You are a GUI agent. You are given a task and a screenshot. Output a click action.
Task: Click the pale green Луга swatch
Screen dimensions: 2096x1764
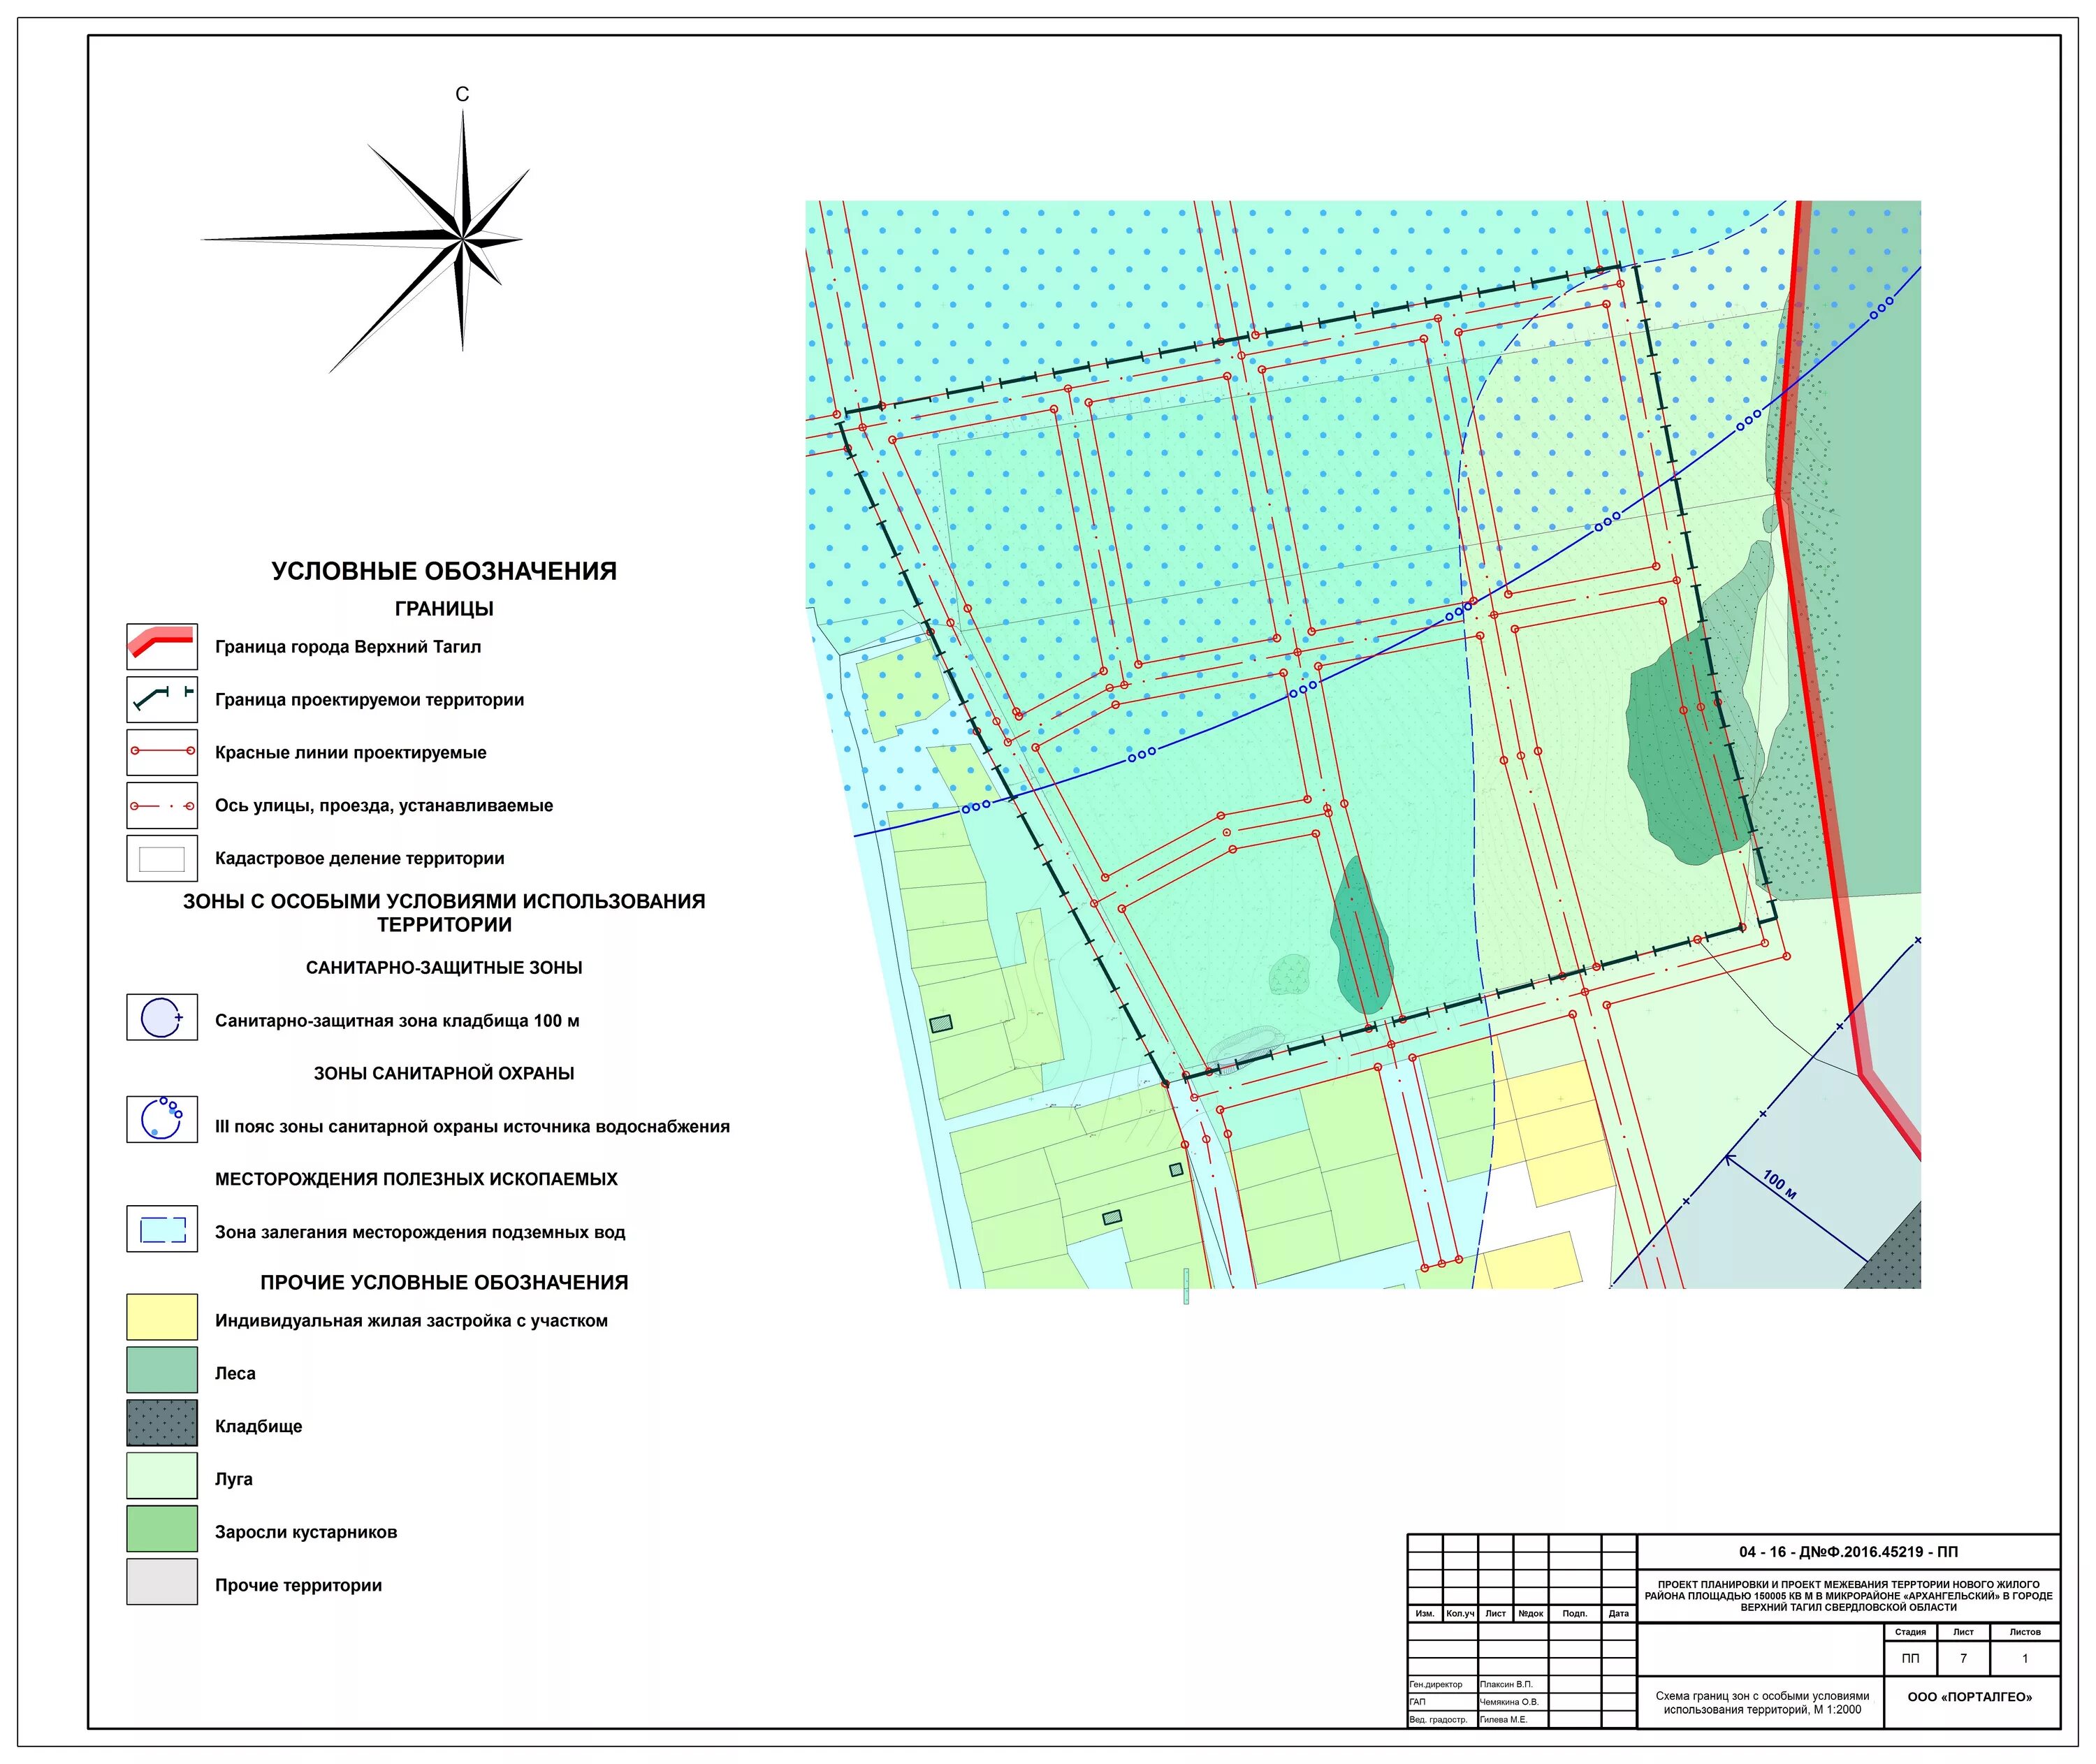click(x=162, y=1475)
